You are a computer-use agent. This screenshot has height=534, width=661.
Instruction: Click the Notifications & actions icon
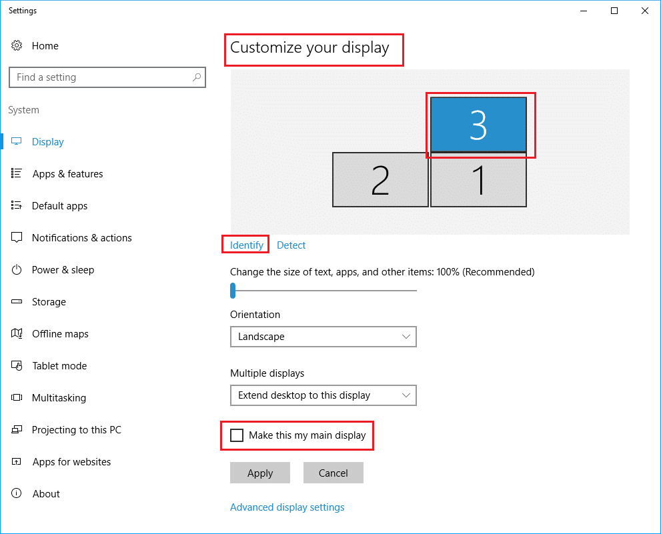click(16, 237)
